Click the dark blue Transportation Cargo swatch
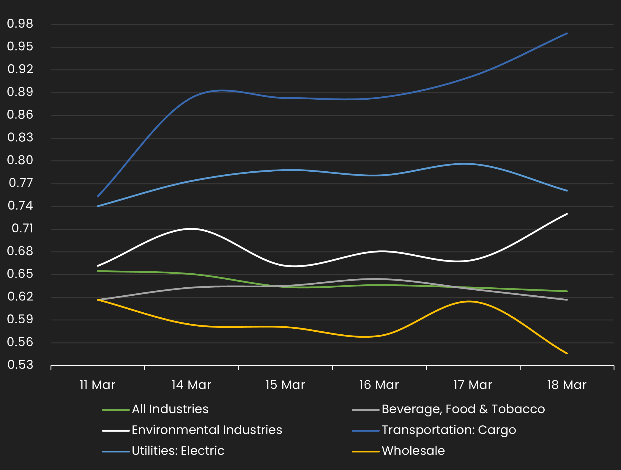621x470 pixels. coord(365,431)
